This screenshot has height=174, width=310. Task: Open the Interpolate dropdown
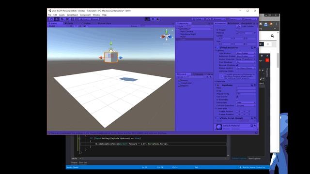coord(246,102)
